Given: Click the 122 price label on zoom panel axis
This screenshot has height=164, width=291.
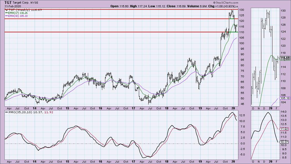Looking at the screenshot, I should tap(283, 39).
